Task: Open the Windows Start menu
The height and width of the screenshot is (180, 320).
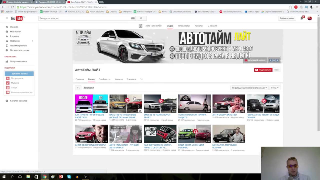Action: pyautogui.click(x=4, y=177)
